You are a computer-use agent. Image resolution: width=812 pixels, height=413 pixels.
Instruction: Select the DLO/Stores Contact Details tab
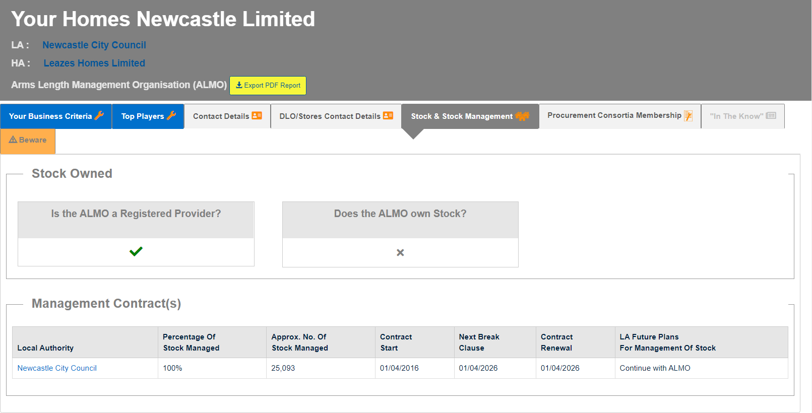[x=336, y=116]
